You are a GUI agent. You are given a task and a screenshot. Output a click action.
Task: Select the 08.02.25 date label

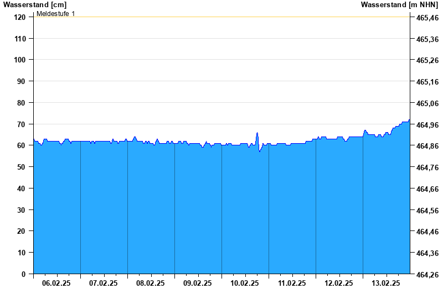point(151,283)
